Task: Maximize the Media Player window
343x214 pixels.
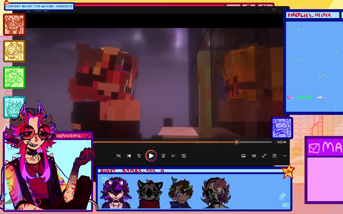Action: tap(274, 10)
